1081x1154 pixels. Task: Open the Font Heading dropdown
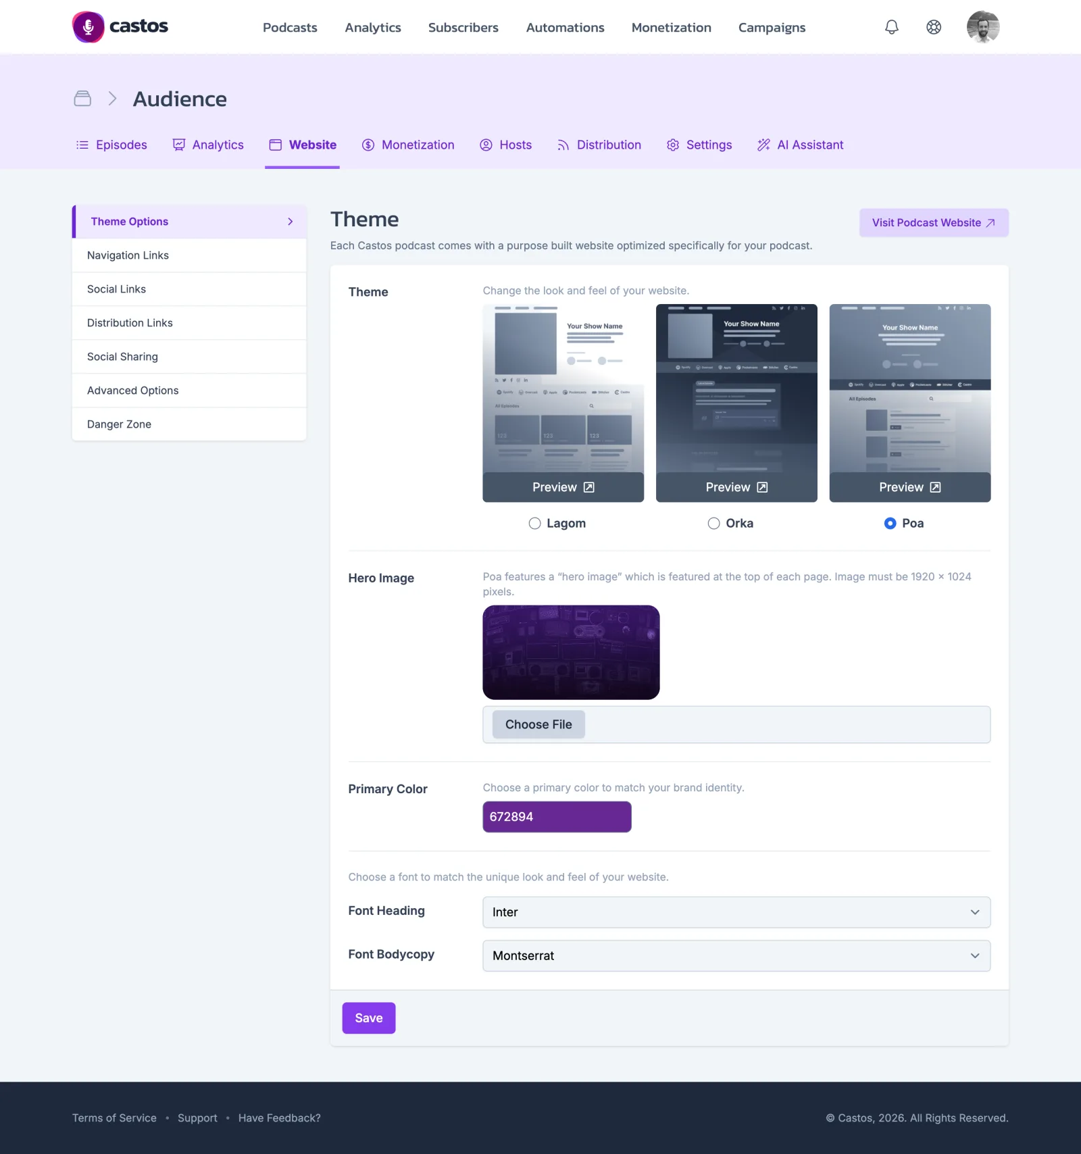pos(736,912)
